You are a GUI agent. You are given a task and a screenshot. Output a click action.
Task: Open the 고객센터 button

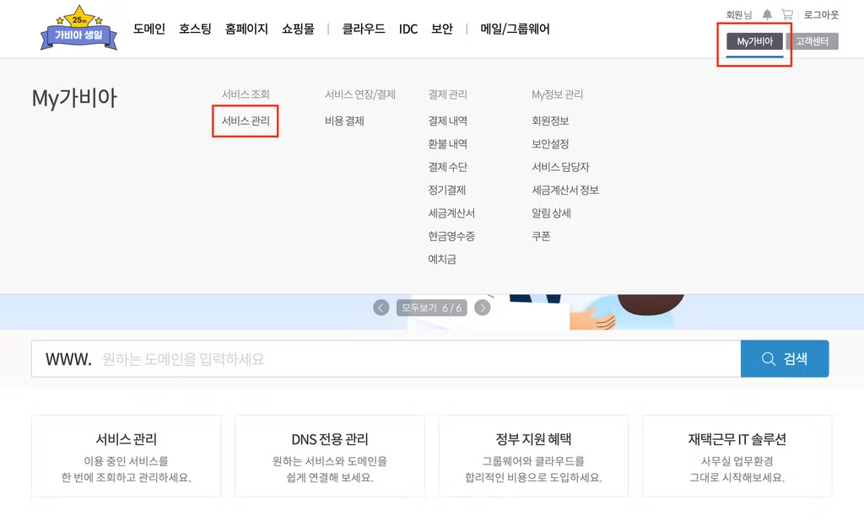[x=813, y=41]
